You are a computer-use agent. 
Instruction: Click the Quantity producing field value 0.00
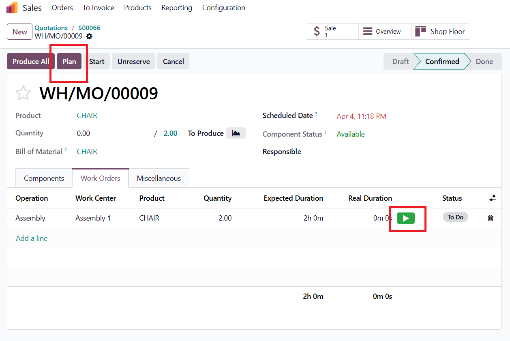84,133
